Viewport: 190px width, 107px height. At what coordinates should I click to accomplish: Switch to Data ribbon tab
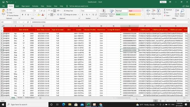pyautogui.click(x=42, y=6)
